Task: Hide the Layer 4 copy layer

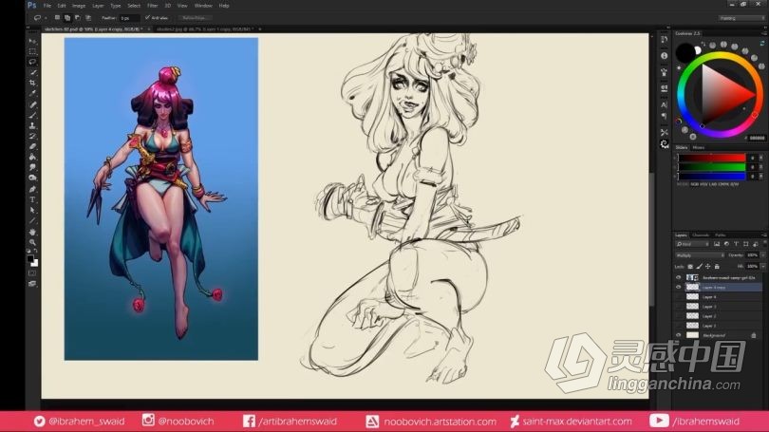Action: pos(679,288)
